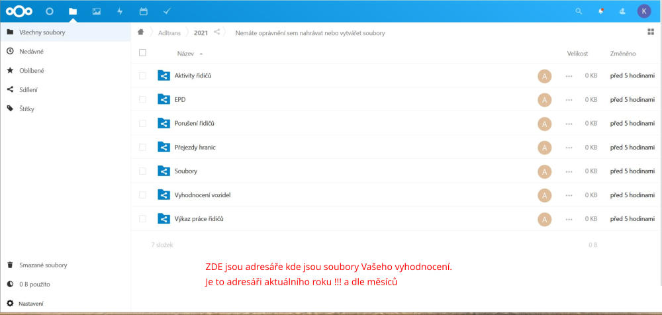This screenshot has width=662, height=315.
Task: Open the Tasks checkmark icon
Action: point(166,11)
